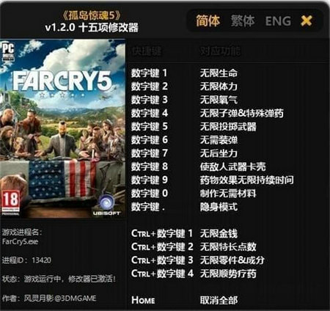Screen dimensions: 330x311
Task: Toggle 无限体力 cheat option
Action: tap(219, 87)
